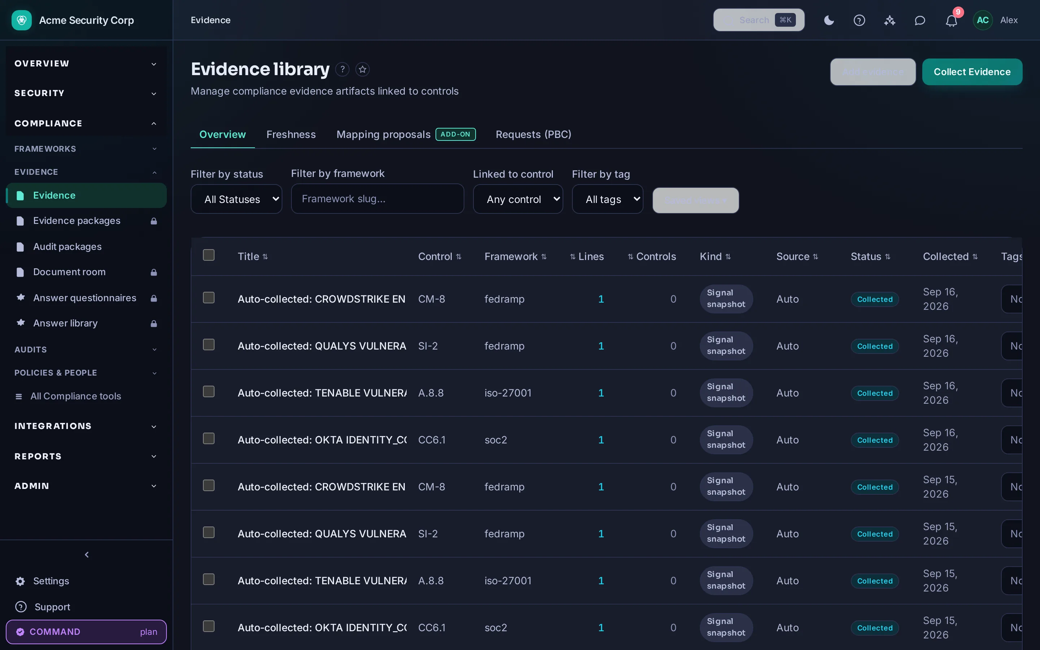Check OKTA IDENTITY row dated Sep 15

(208, 626)
